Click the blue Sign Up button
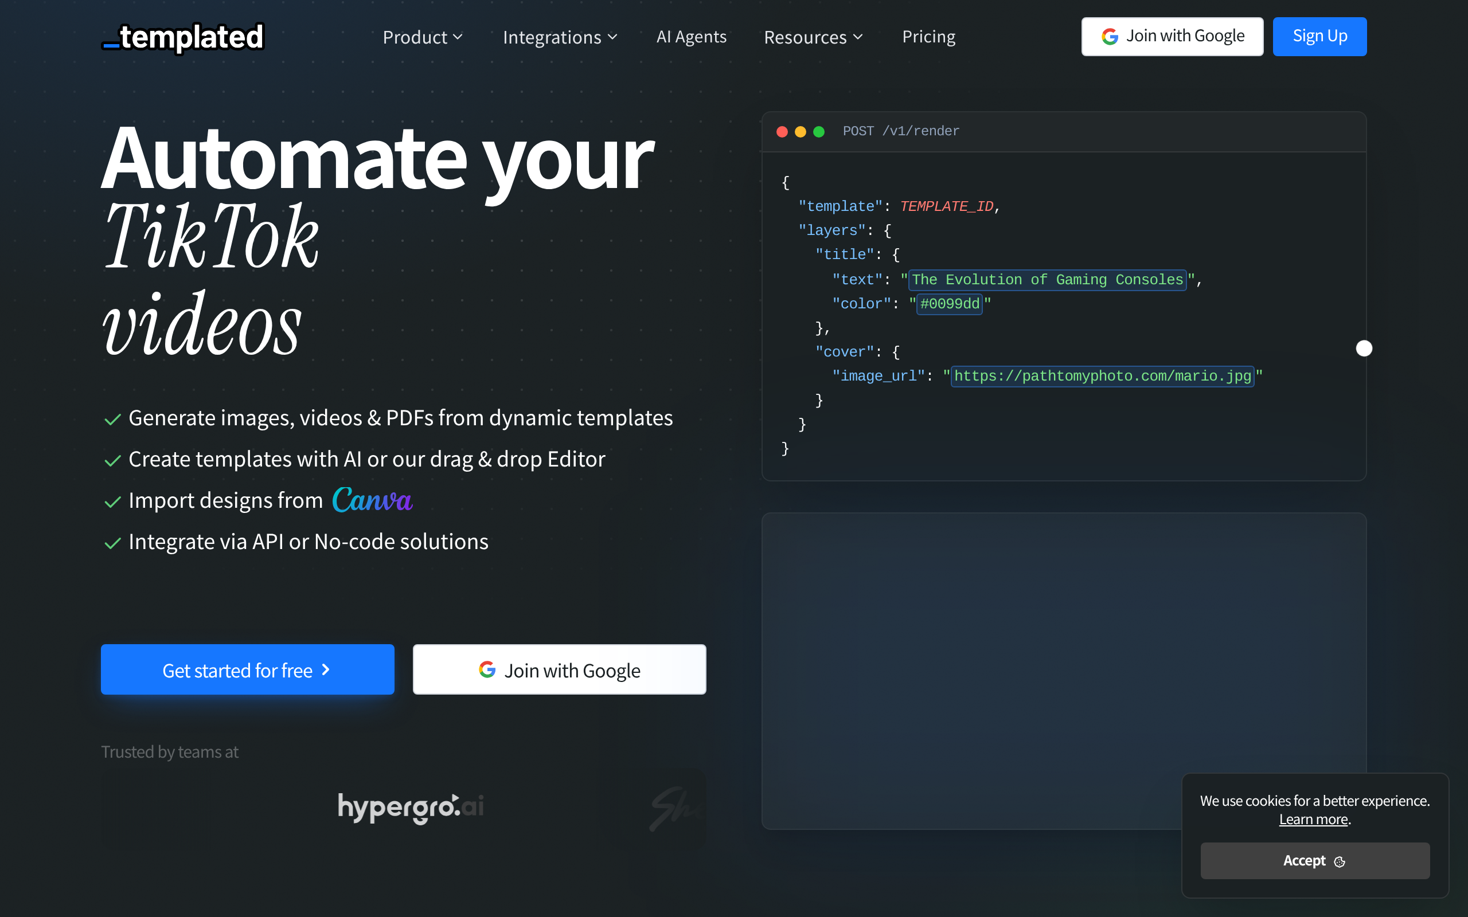The height and width of the screenshot is (917, 1468). [x=1319, y=36]
